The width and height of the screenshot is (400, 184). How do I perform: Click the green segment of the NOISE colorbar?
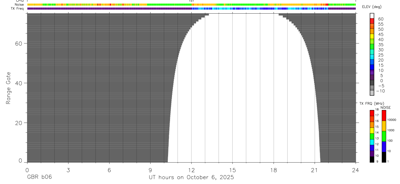(x=384, y=136)
